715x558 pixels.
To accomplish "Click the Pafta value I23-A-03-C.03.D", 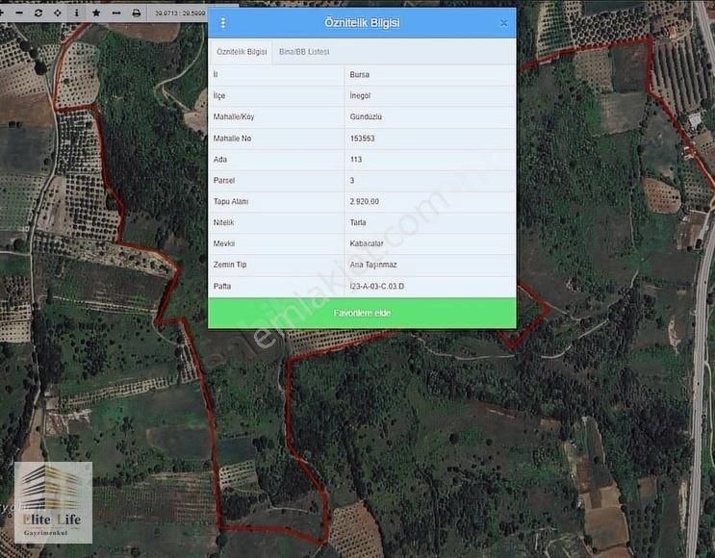I will 376,287.
